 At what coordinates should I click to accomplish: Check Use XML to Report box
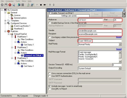[x=49, y=89]
